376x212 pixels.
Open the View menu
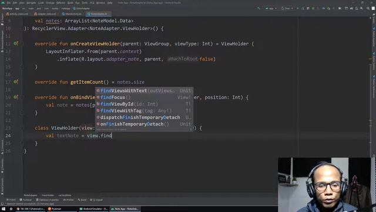coord(22,2)
